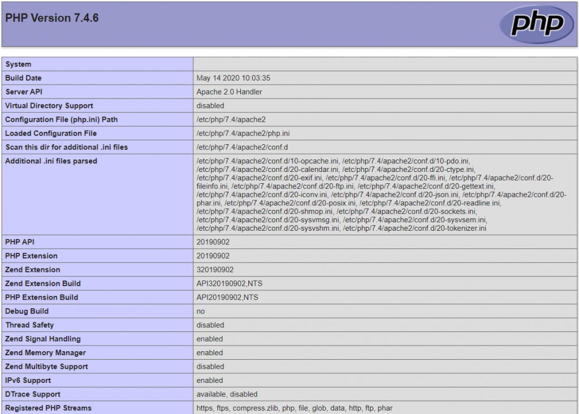Click the Debug Build label

coord(27,311)
